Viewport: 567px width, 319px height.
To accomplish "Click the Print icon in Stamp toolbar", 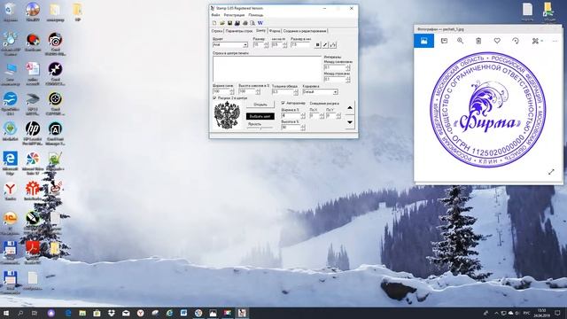I will click(245, 23).
